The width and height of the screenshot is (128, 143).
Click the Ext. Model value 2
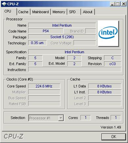pyautogui.click(x=75, y=64)
